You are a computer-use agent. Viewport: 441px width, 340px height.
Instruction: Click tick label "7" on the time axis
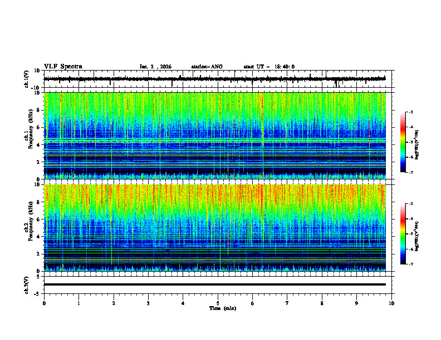point(287,303)
